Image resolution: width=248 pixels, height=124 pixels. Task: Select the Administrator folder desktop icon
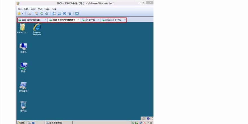[x=23, y=28]
